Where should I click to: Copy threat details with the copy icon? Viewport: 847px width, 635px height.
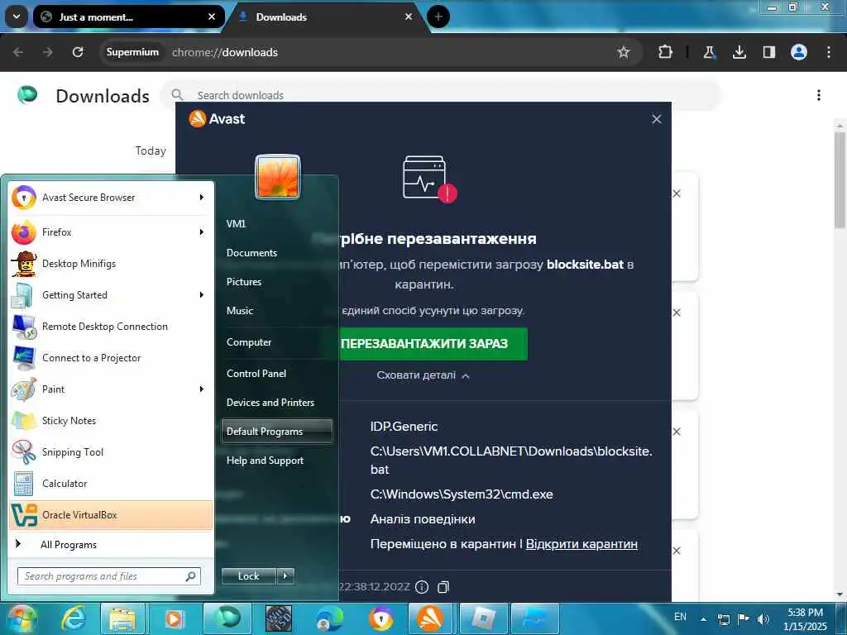443,587
